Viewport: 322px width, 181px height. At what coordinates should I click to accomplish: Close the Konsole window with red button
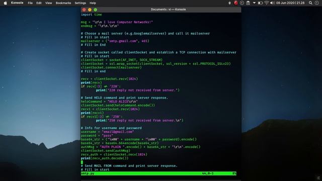84,10
